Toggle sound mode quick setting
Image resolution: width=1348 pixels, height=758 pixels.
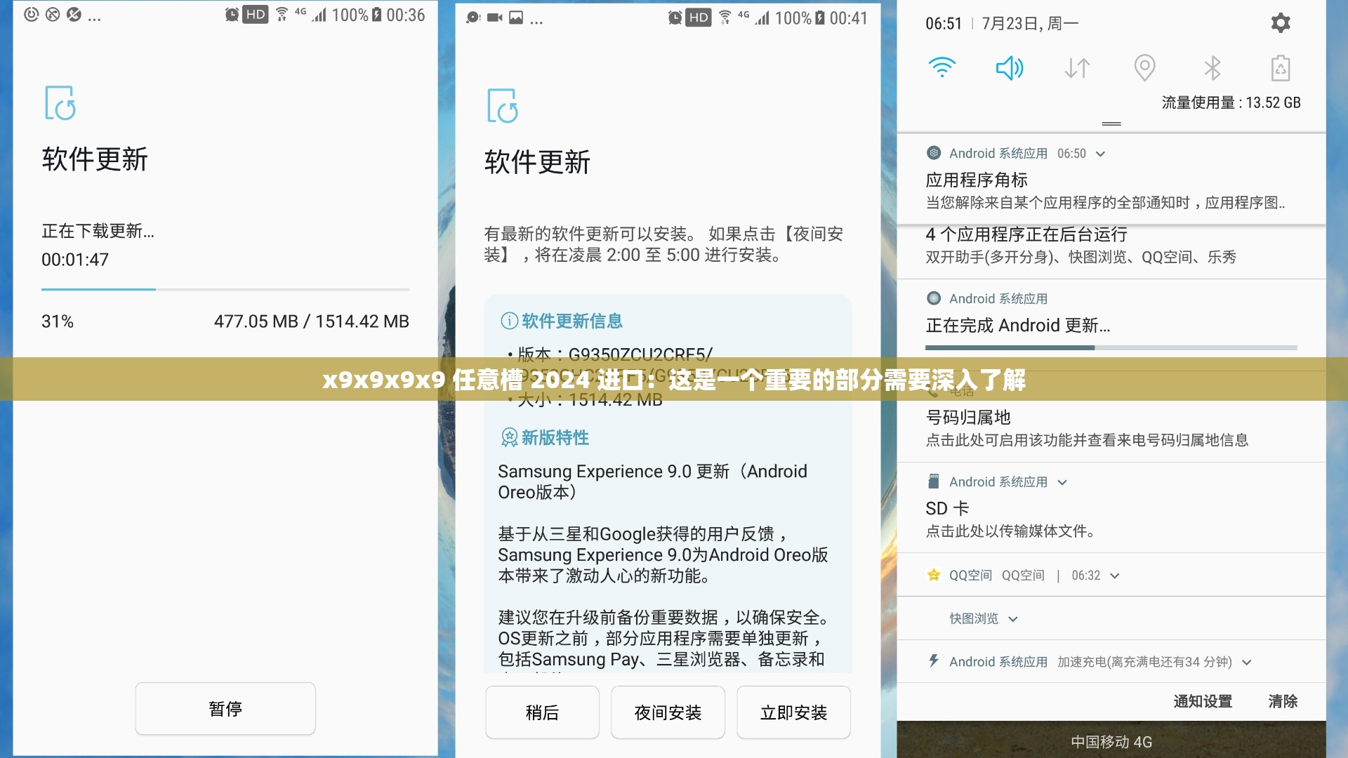pos(1010,68)
